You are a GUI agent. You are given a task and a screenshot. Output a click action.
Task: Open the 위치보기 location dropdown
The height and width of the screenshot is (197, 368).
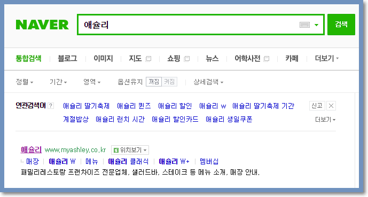click(130, 150)
